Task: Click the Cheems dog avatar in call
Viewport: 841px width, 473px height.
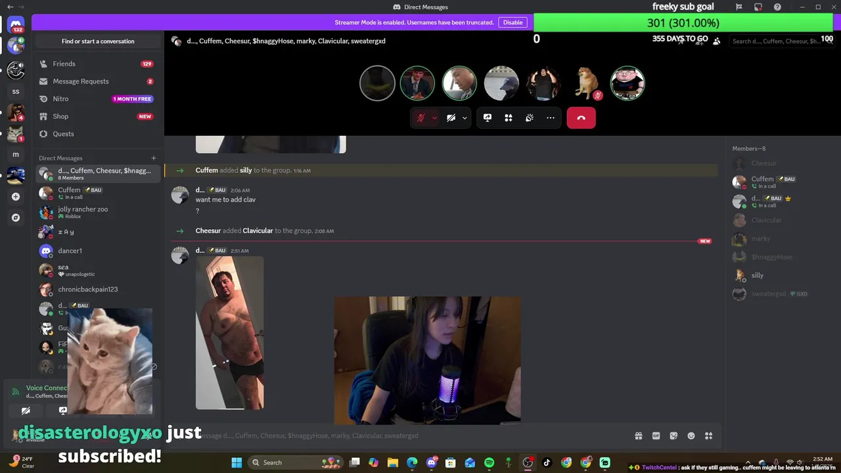Action: pos(585,83)
